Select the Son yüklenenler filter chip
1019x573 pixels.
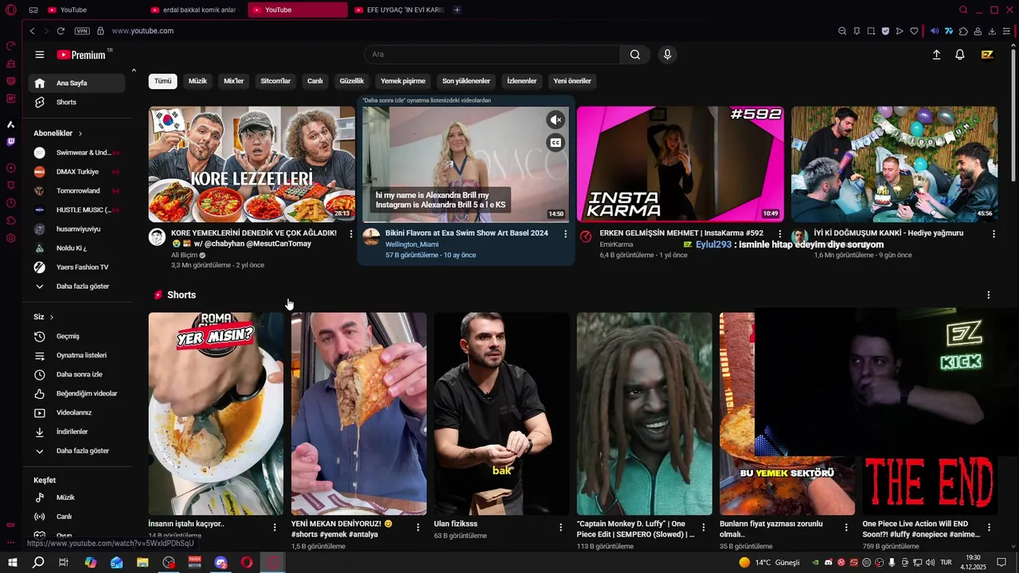point(466,81)
